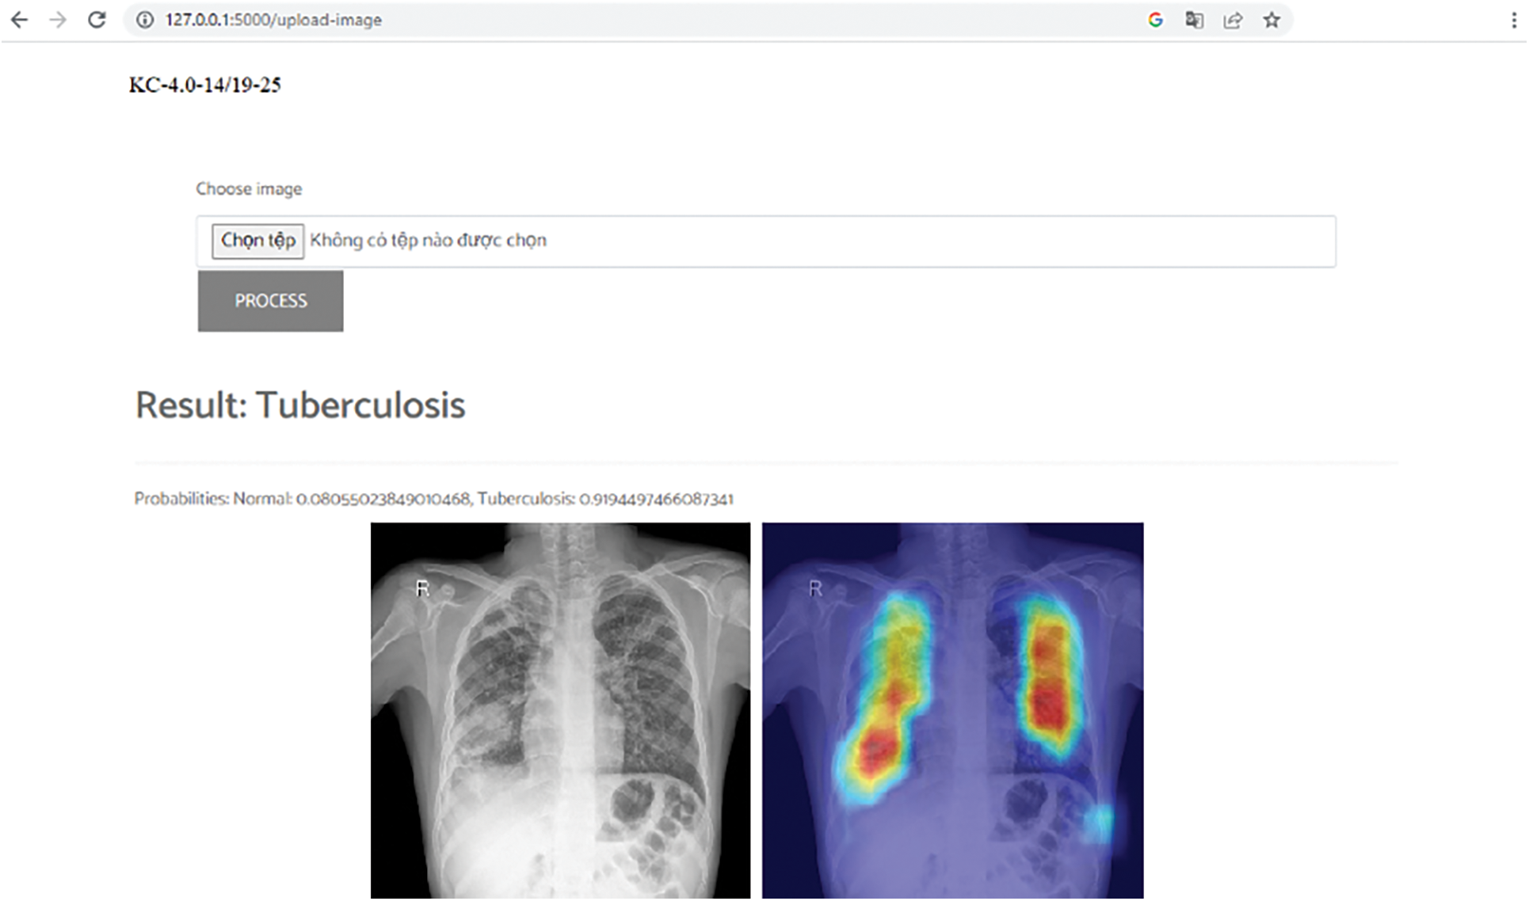This screenshot has width=1529, height=901.
Task: Click the KC-4.0-14/19-25 page title
Action: [x=205, y=86]
